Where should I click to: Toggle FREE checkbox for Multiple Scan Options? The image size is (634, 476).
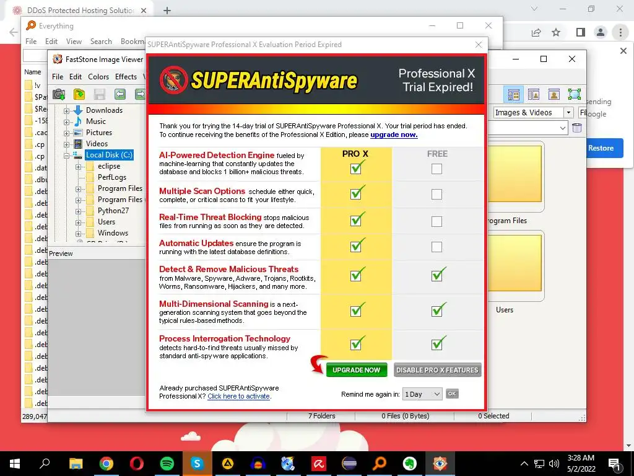click(436, 194)
